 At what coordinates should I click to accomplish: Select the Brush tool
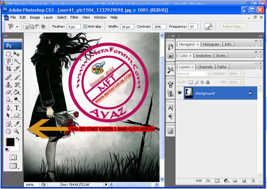tap(16, 77)
